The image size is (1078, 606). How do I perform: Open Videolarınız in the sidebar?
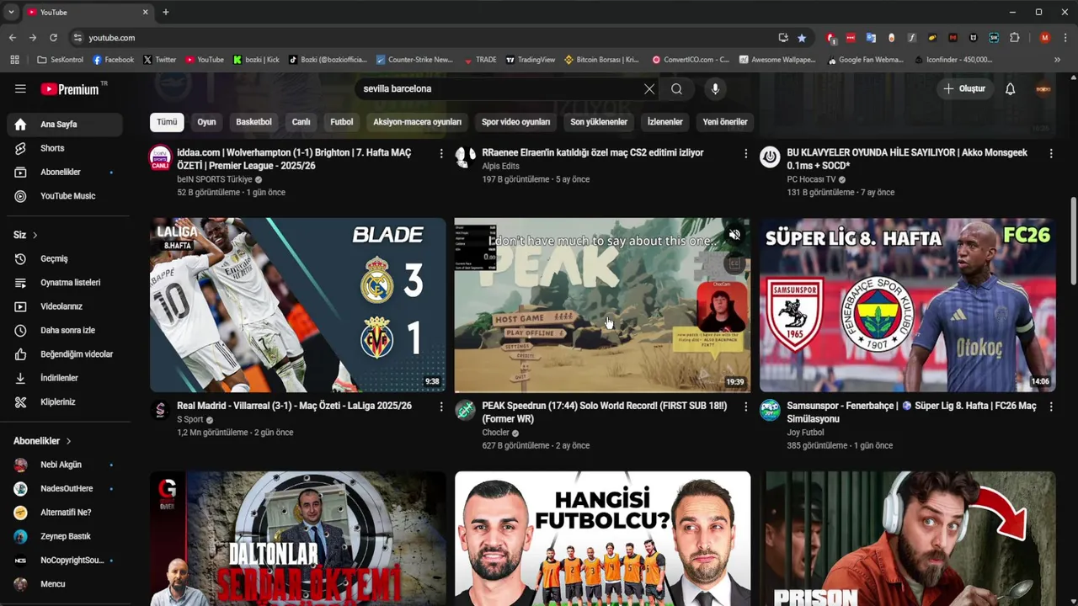tap(65, 306)
